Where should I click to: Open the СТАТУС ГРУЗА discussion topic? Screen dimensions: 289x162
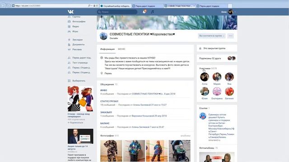[109, 101]
